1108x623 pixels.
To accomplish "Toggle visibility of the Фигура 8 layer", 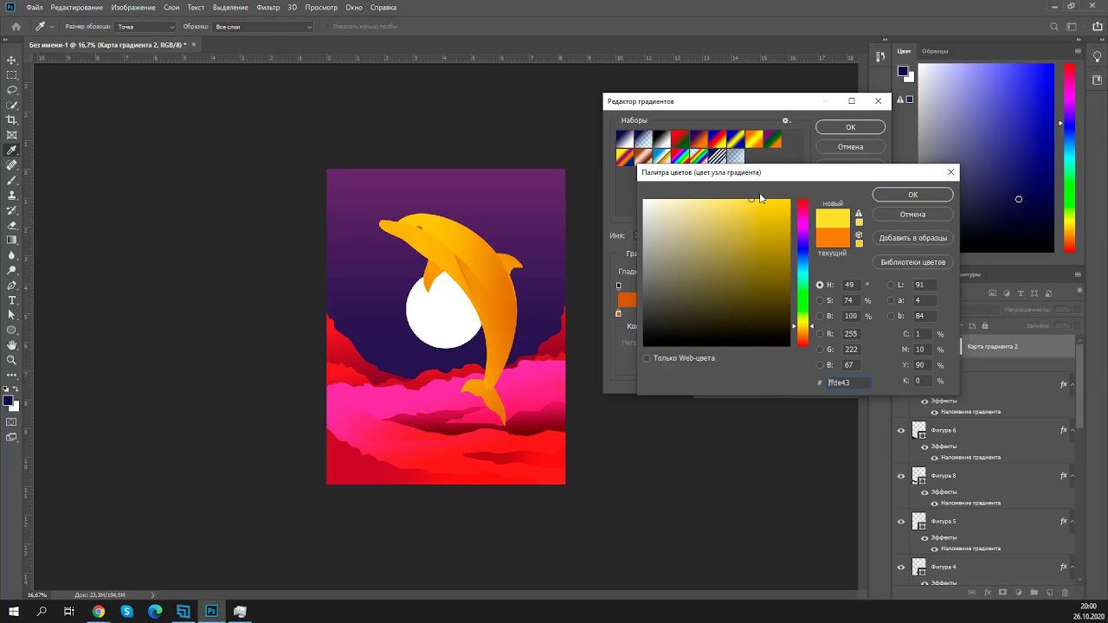I will point(901,476).
